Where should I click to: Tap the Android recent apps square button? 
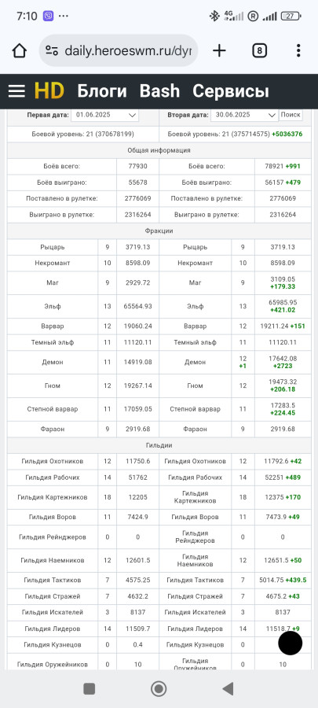point(90,688)
